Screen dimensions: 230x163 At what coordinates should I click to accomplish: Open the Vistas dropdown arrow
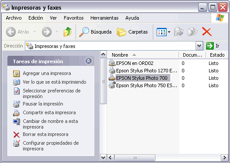tap(169, 32)
